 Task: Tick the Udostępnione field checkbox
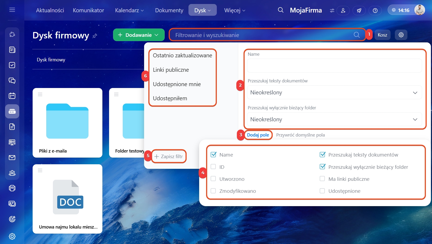point(322,191)
